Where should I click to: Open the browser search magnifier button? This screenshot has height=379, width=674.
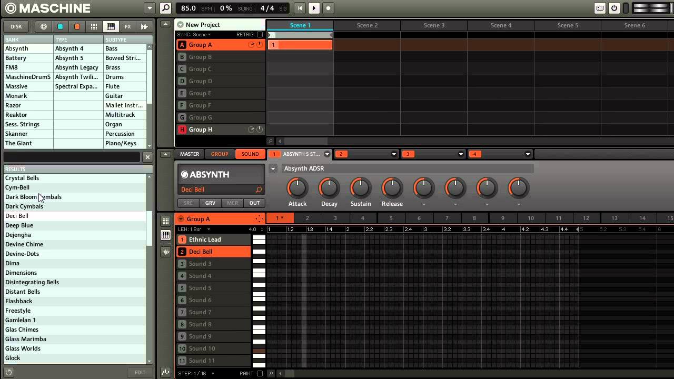(166, 8)
